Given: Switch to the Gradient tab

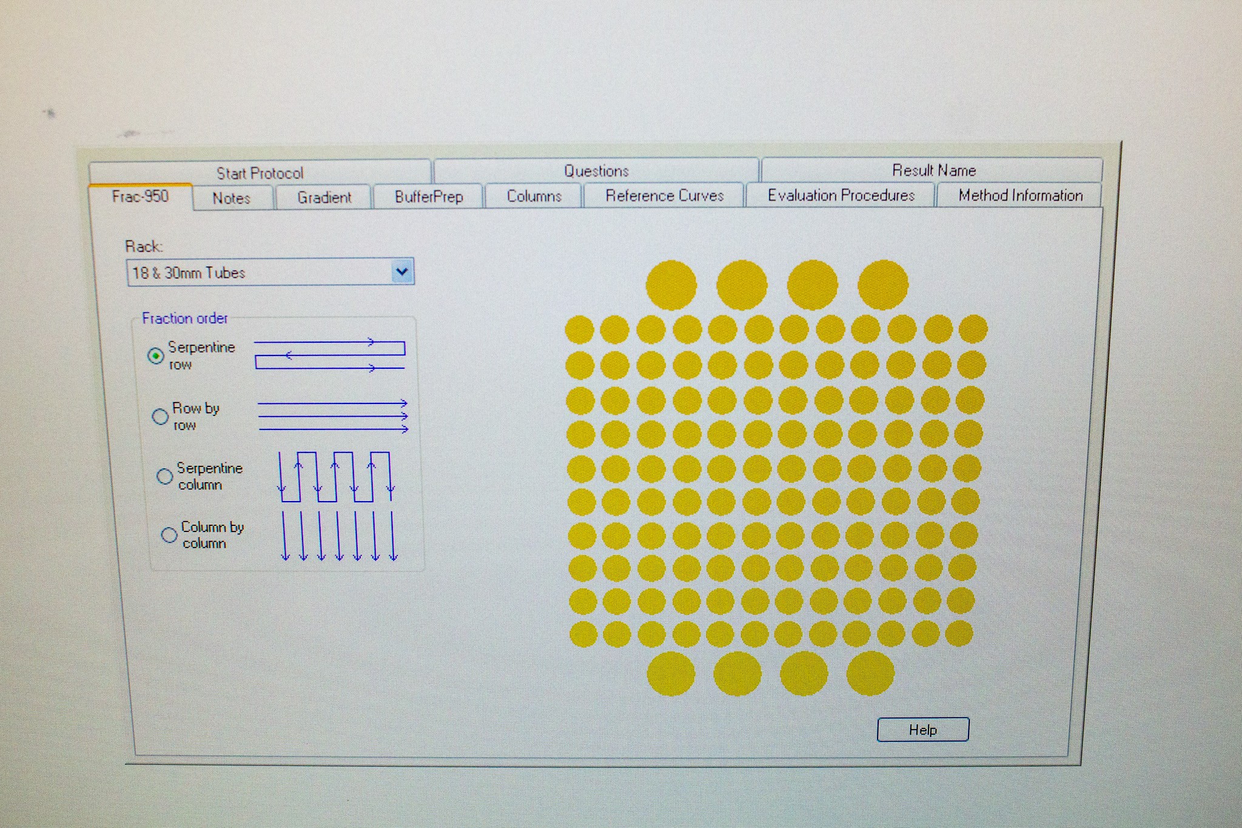Looking at the screenshot, I should click(324, 198).
